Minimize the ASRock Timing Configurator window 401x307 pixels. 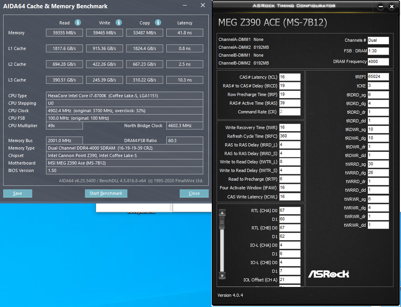tap(381, 7)
